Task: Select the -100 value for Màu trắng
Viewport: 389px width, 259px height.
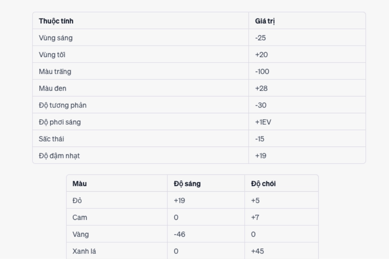Action: pos(262,72)
